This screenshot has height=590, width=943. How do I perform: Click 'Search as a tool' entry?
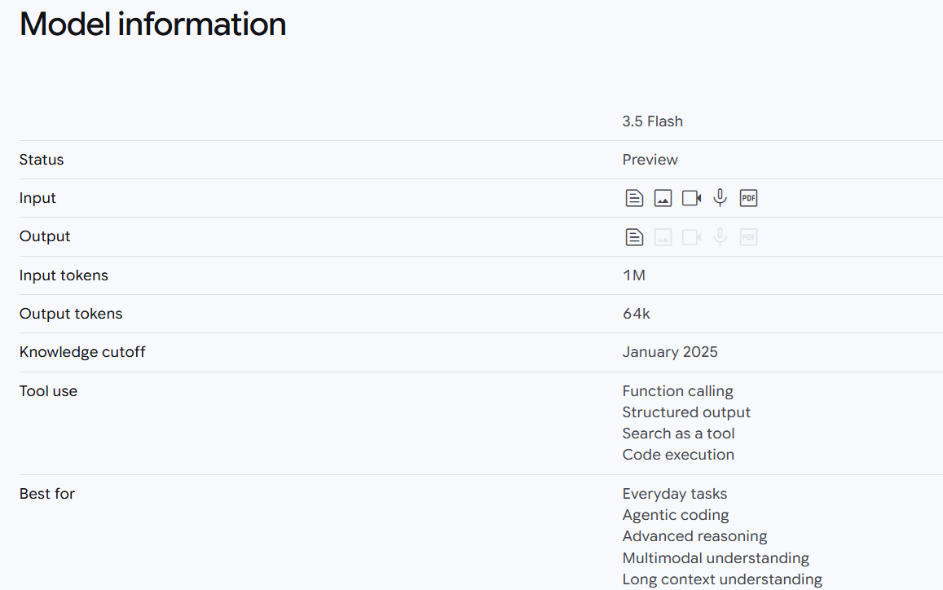[x=678, y=434]
